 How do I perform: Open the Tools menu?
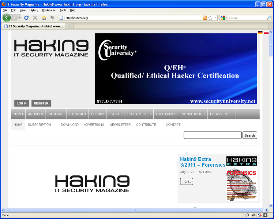click(63, 10)
